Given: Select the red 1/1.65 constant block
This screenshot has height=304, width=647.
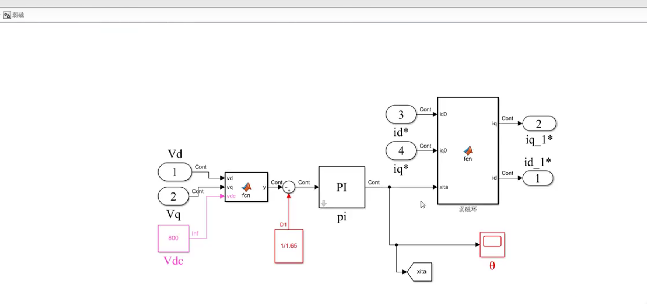Looking at the screenshot, I should coord(289,246).
